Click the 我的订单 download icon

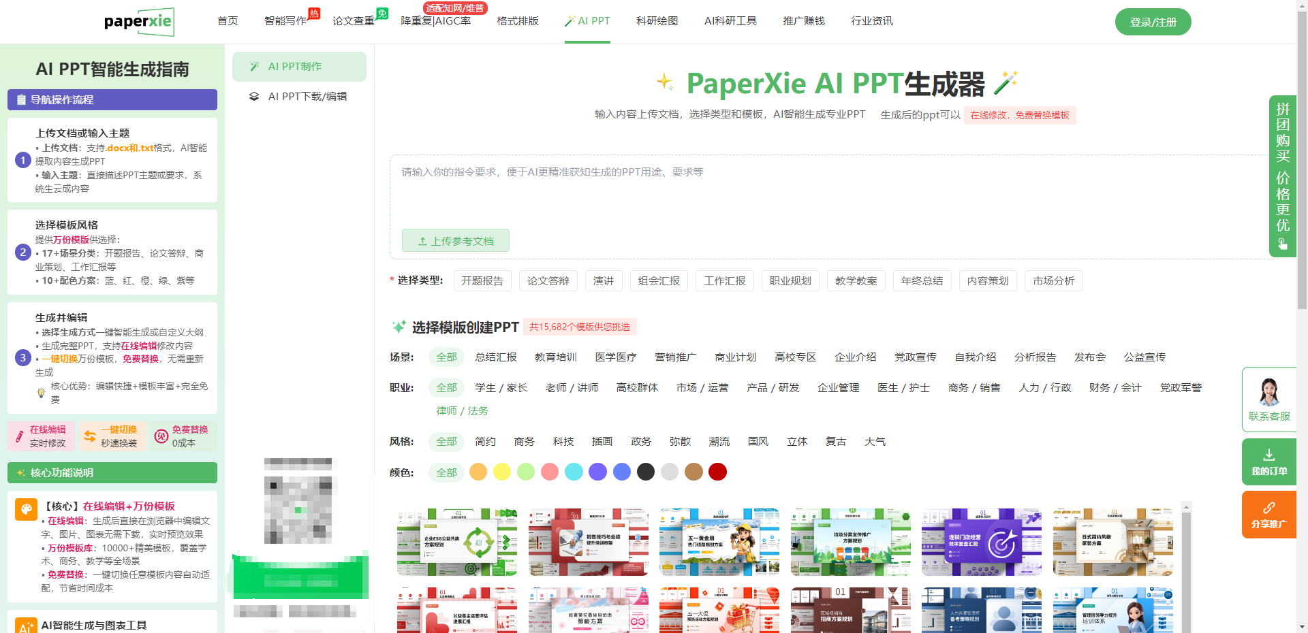(x=1269, y=455)
